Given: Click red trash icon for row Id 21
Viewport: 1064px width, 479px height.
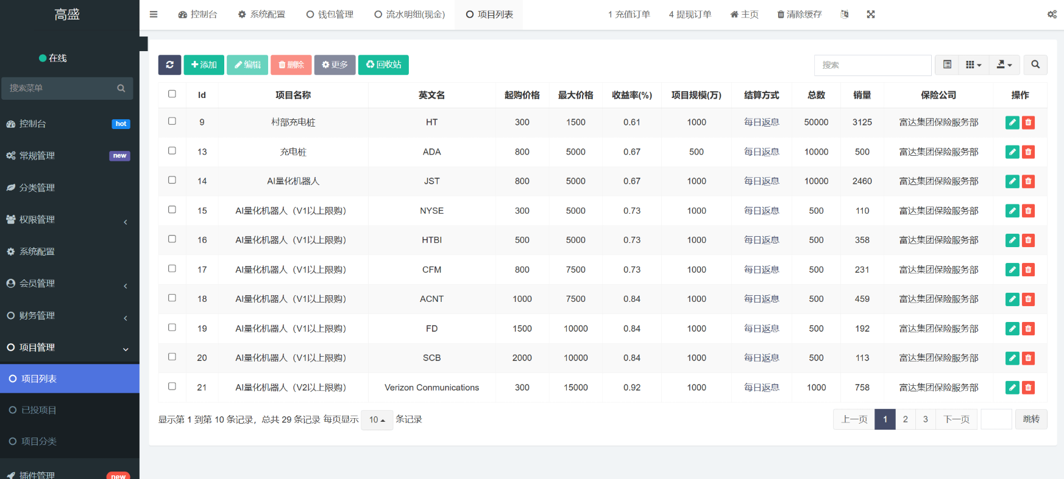Looking at the screenshot, I should click(1028, 388).
